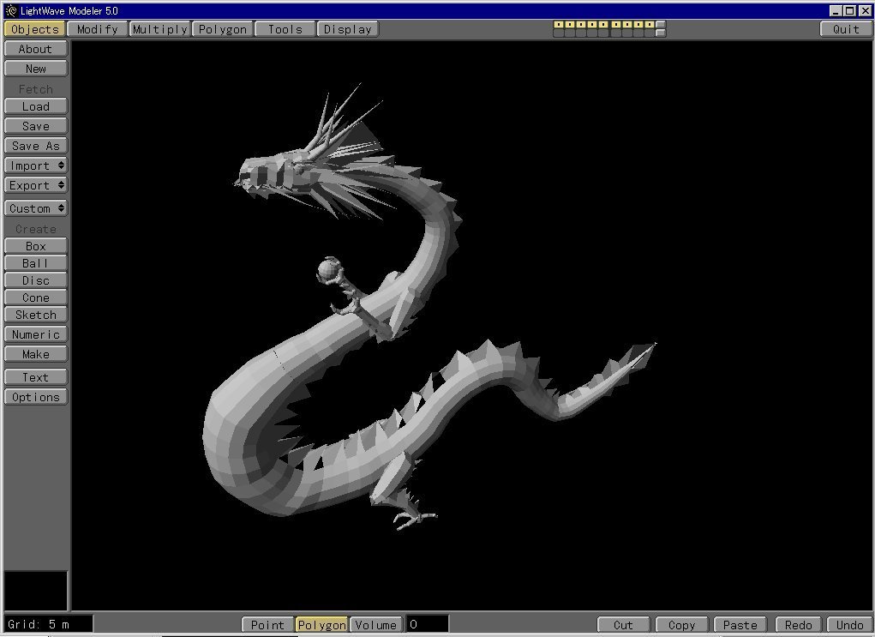The image size is (875, 637).
Task: Click the Load object button
Action: 36,106
